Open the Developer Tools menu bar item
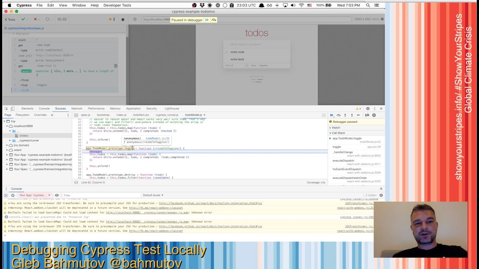 point(117,5)
